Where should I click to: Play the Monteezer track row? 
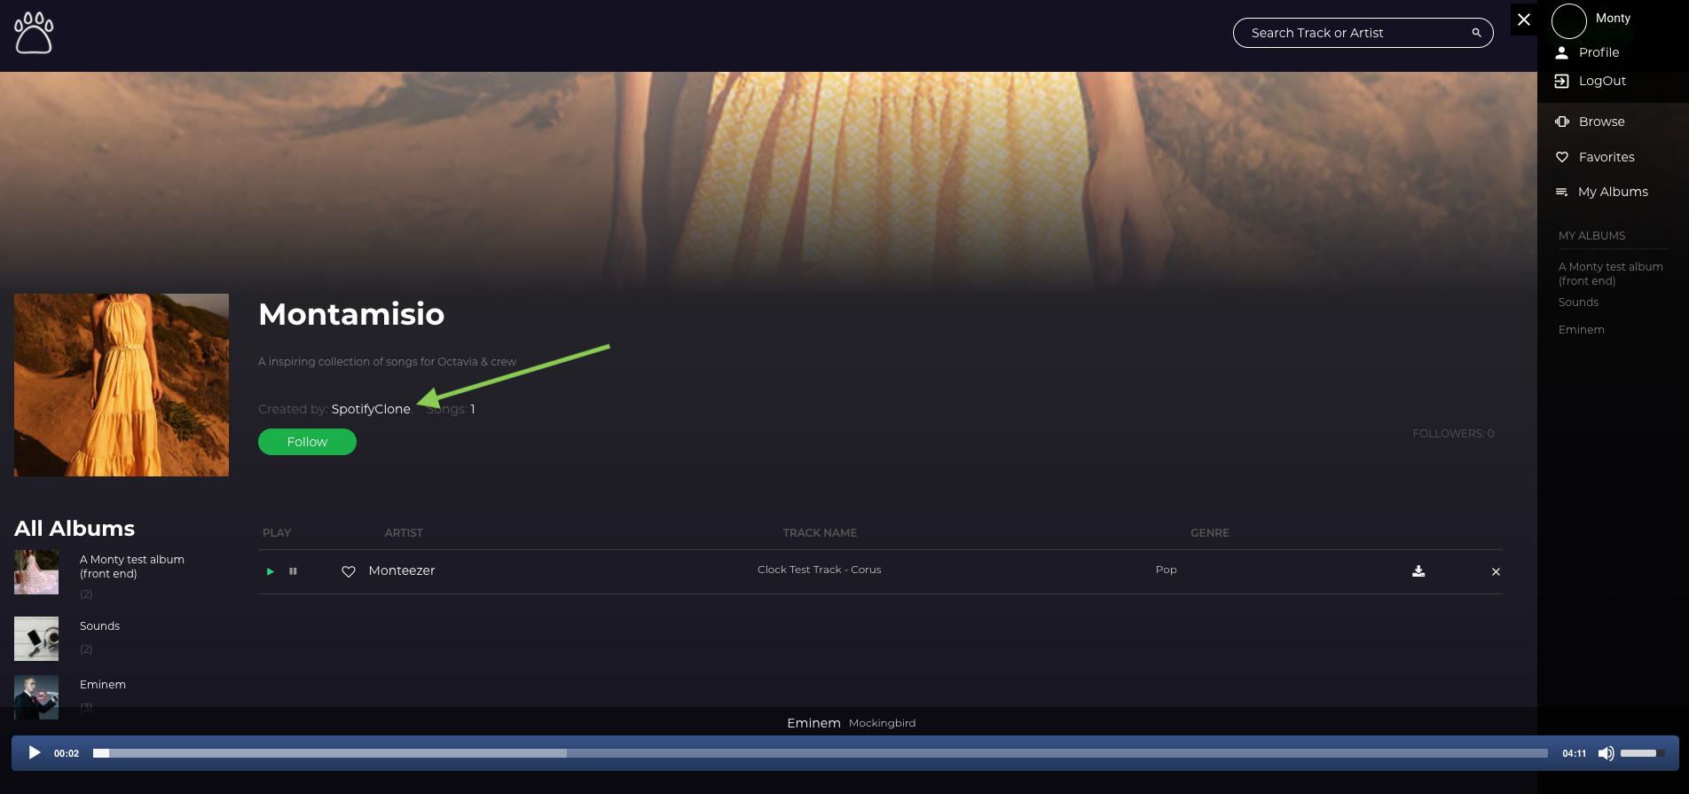pyautogui.click(x=271, y=571)
